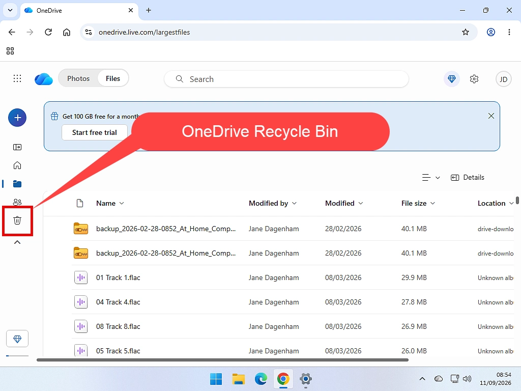
Task: Click the file type column icon
Action: coord(80,203)
